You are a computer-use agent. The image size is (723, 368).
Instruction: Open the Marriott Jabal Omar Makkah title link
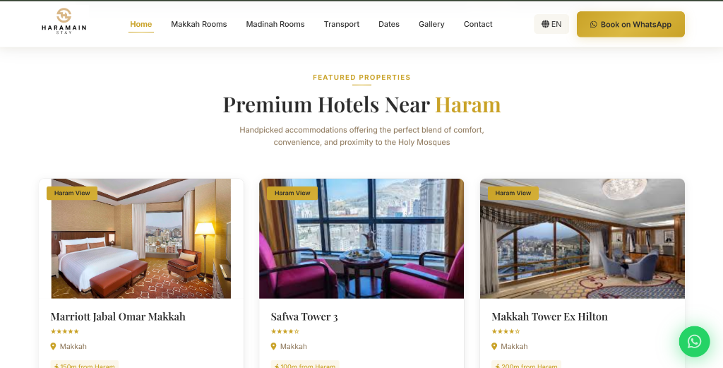click(118, 316)
